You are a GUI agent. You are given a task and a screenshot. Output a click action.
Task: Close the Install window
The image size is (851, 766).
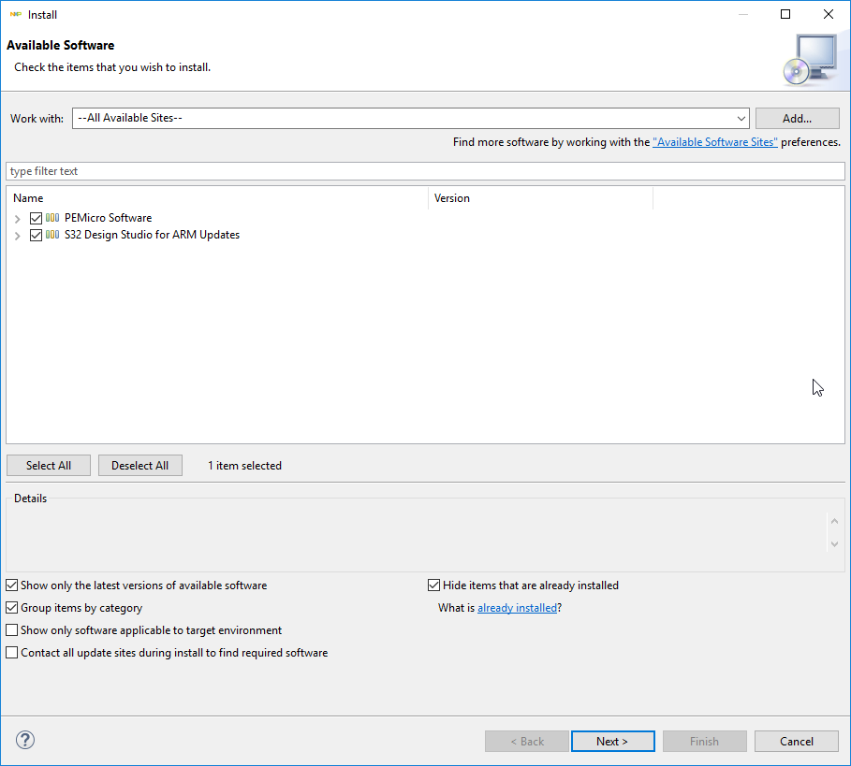(x=829, y=14)
